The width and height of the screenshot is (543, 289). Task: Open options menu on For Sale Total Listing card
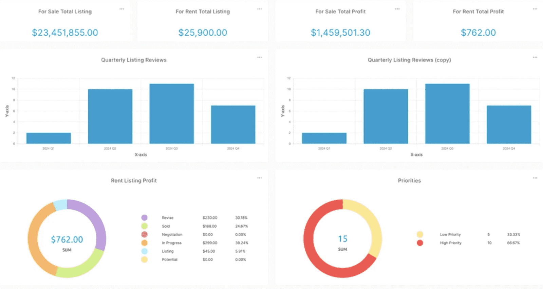click(121, 9)
